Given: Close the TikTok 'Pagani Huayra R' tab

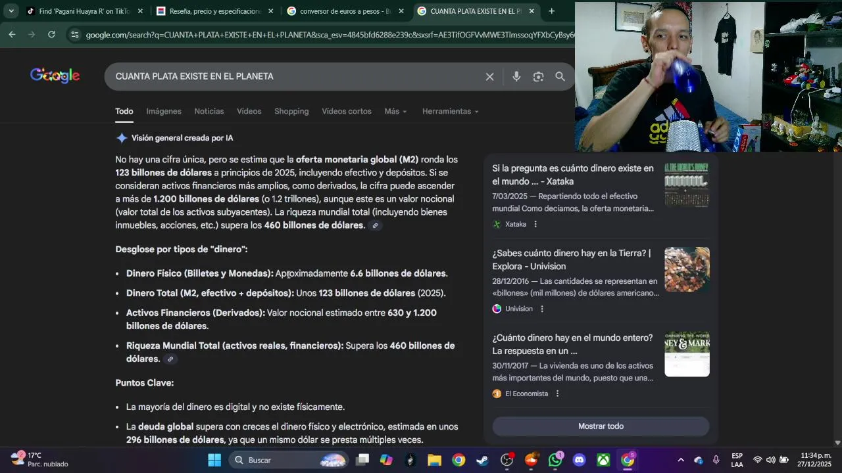Looking at the screenshot, I should (x=140, y=11).
